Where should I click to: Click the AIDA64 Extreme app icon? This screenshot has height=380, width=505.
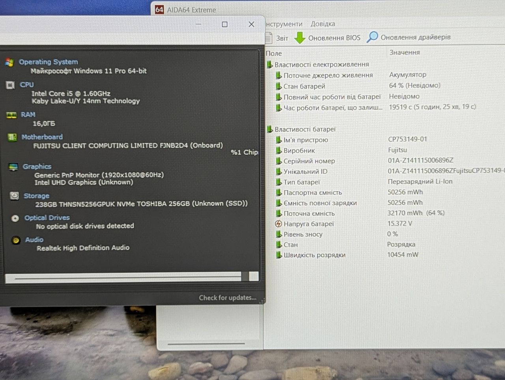click(x=159, y=9)
